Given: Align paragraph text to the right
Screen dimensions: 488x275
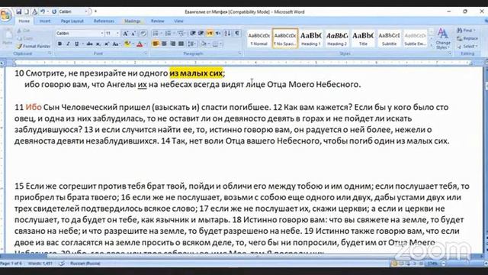Looking at the screenshot, I should click(x=172, y=44).
